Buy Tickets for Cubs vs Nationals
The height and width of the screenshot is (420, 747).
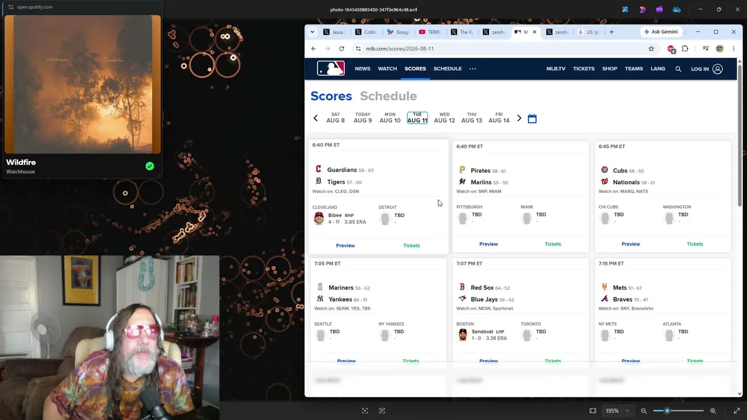pyautogui.click(x=695, y=244)
